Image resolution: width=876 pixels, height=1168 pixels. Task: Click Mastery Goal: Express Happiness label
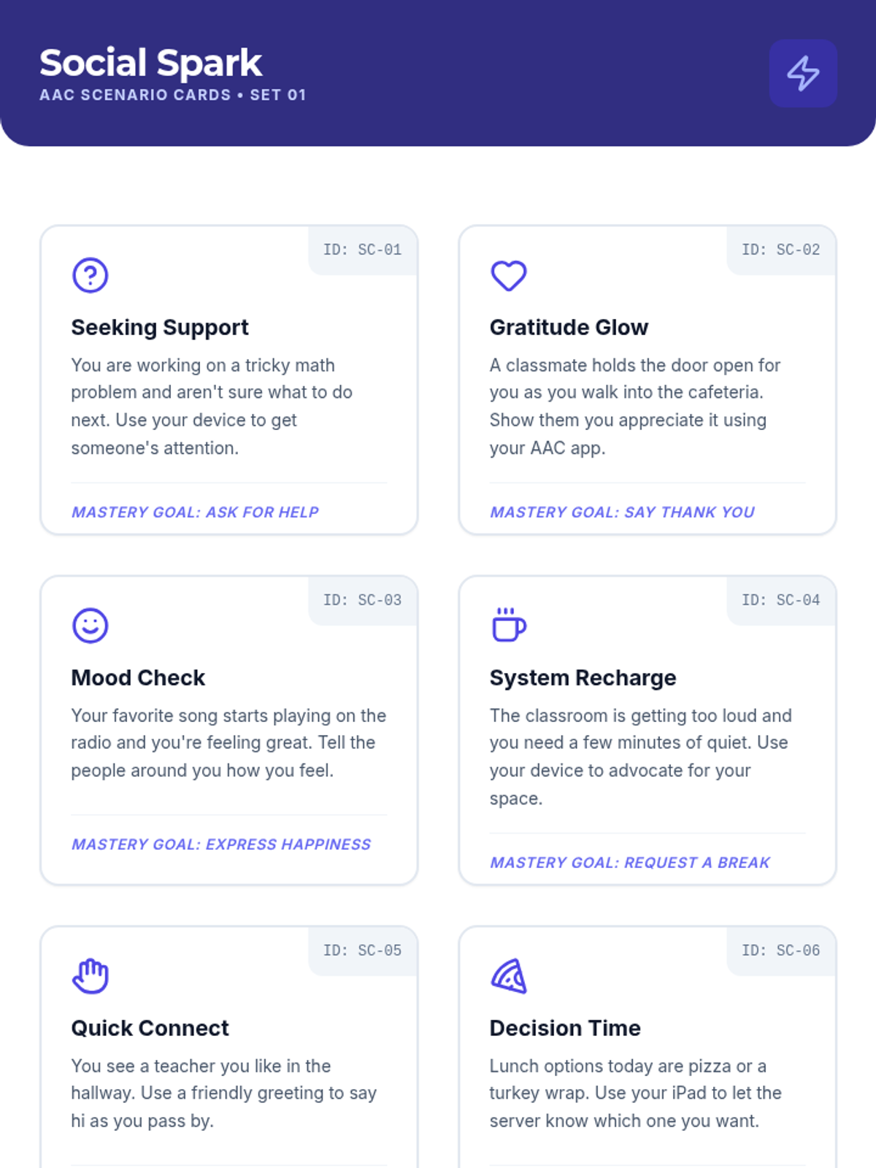coord(221,845)
